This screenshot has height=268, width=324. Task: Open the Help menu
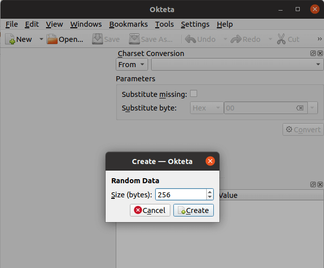[224, 24]
